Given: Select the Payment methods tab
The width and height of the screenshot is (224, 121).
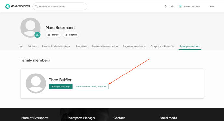Looking at the screenshot, I should [134, 47].
